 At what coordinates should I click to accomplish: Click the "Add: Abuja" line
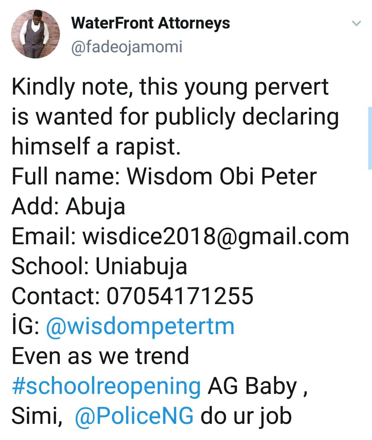coord(68,206)
